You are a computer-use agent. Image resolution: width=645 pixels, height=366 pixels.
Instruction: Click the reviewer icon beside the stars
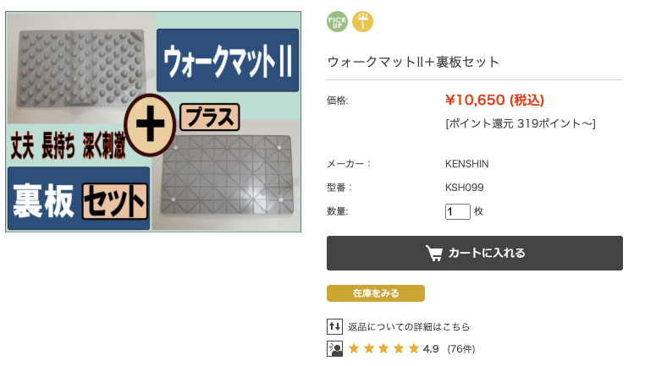click(x=334, y=348)
